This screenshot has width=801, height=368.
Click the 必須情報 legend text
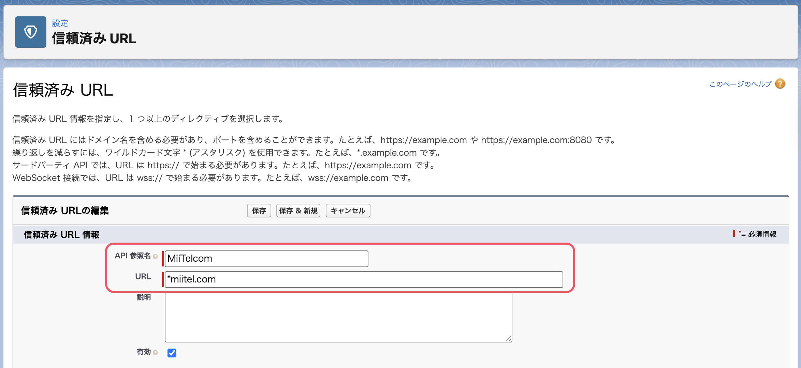(x=762, y=234)
